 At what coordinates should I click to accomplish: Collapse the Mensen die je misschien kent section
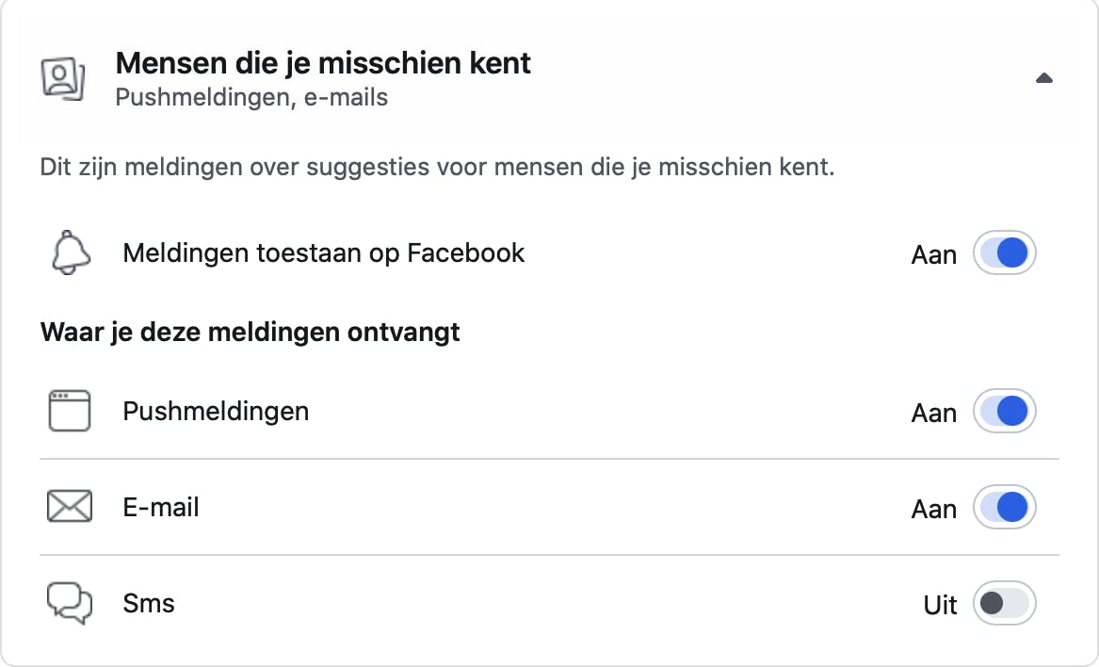[x=1044, y=78]
